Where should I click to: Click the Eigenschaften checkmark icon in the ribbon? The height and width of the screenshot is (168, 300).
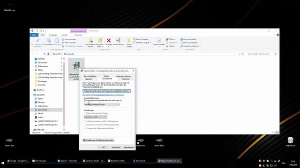[x=159, y=41]
